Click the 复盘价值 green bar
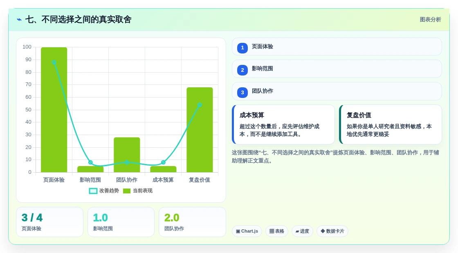Image resolution: width=458 pixels, height=253 pixels. 200,130
